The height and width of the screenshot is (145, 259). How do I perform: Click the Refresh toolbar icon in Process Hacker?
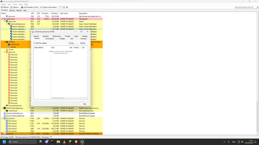pos(2,7)
